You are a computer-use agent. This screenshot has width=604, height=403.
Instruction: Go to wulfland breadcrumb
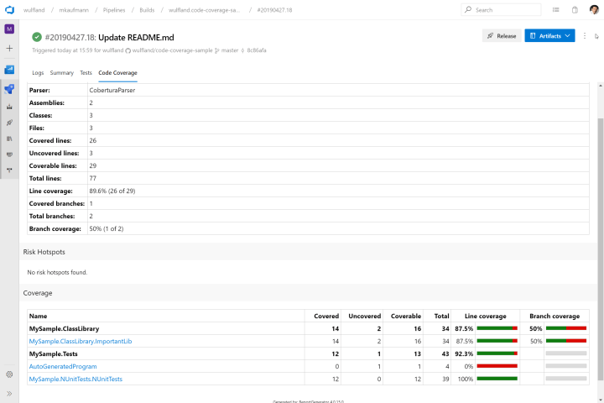(34, 10)
